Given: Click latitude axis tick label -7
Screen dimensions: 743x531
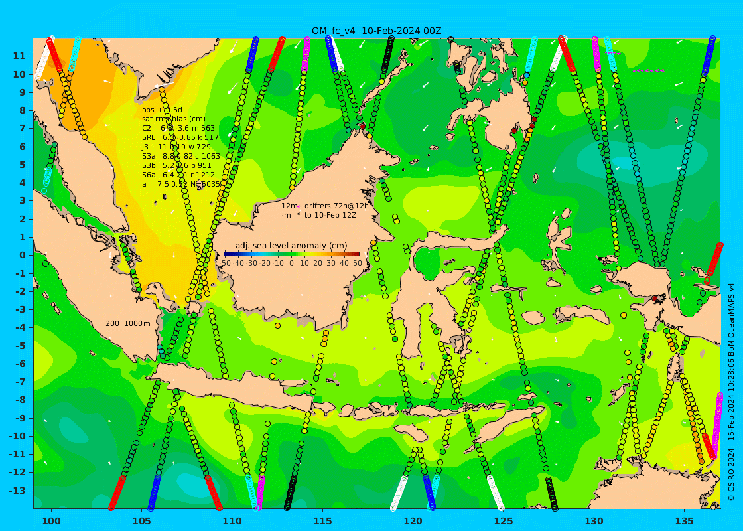Looking at the screenshot, I should (20, 382).
